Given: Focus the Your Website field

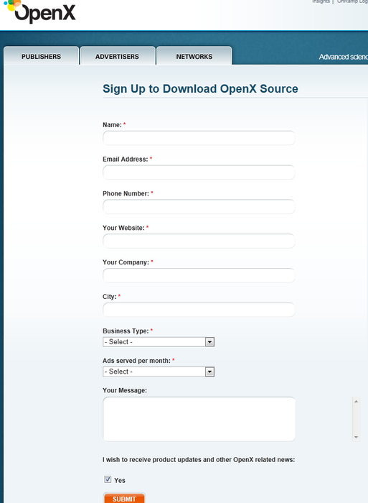Looking at the screenshot, I should click(199, 241).
